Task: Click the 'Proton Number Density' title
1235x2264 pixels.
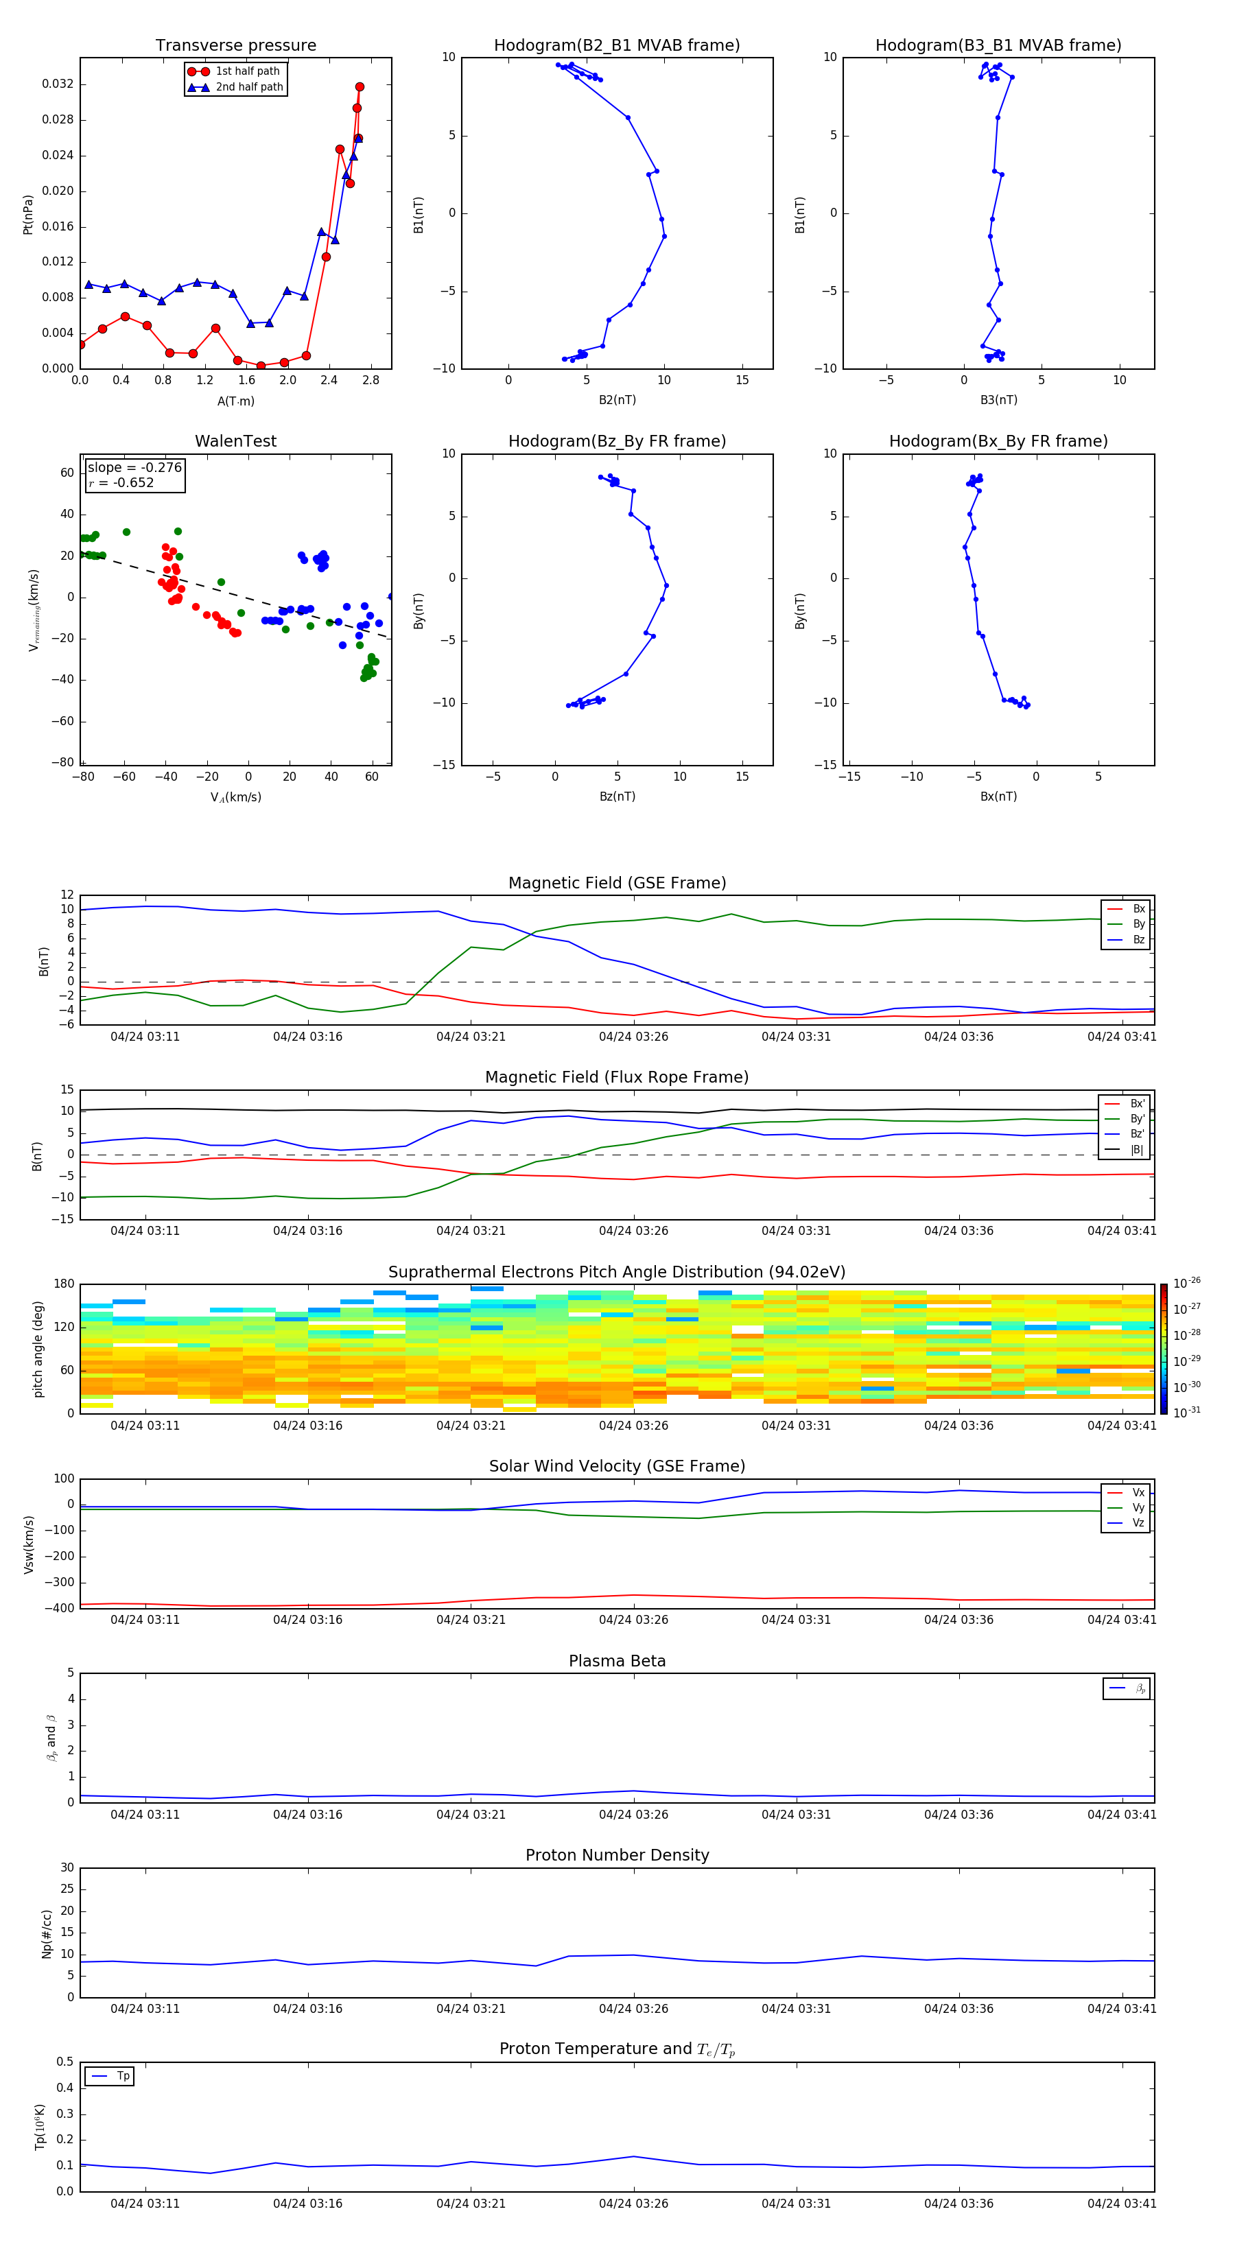Action: [x=617, y=1855]
